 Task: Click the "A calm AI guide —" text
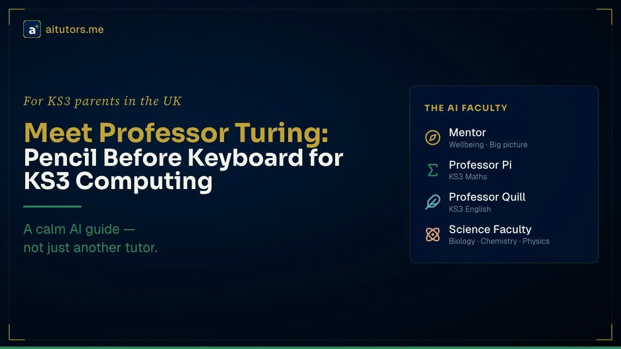(79, 229)
